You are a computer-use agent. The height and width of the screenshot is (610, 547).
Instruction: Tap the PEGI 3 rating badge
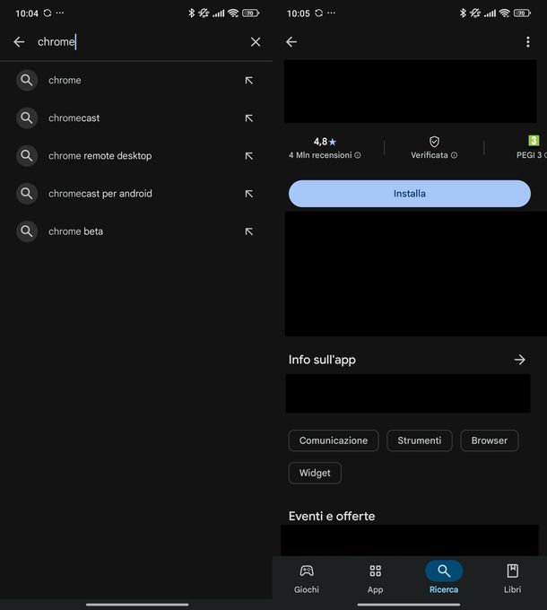coord(534,141)
